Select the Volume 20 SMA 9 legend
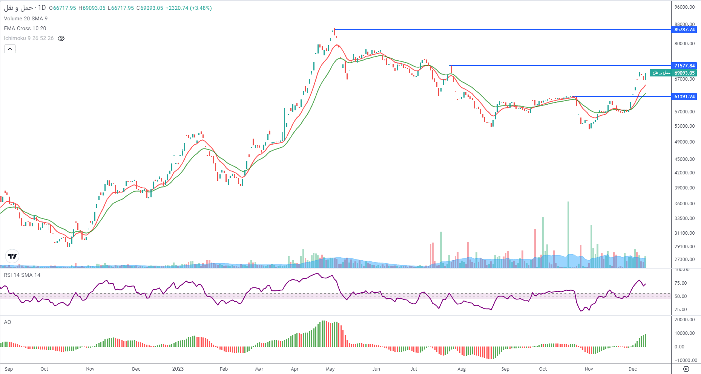This screenshot has height=374, width=701. point(26,18)
